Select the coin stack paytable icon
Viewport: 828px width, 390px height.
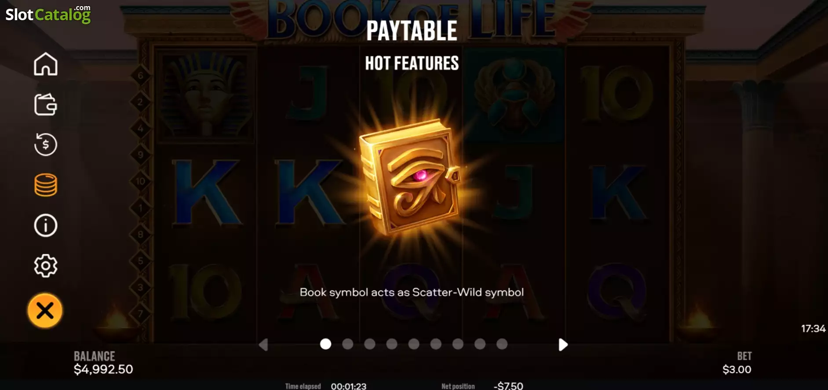coord(46,185)
